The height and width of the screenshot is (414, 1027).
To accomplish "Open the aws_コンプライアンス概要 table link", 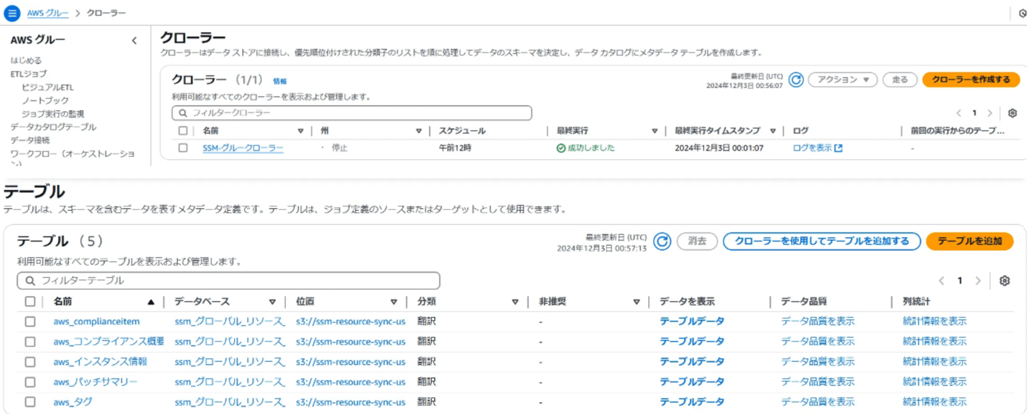I will pos(109,342).
